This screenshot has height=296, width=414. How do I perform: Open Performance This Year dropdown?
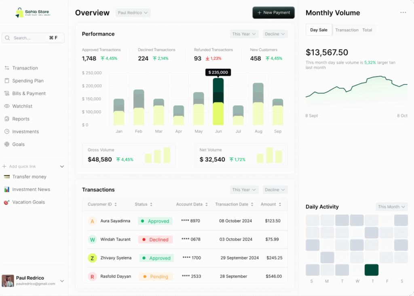point(244,34)
